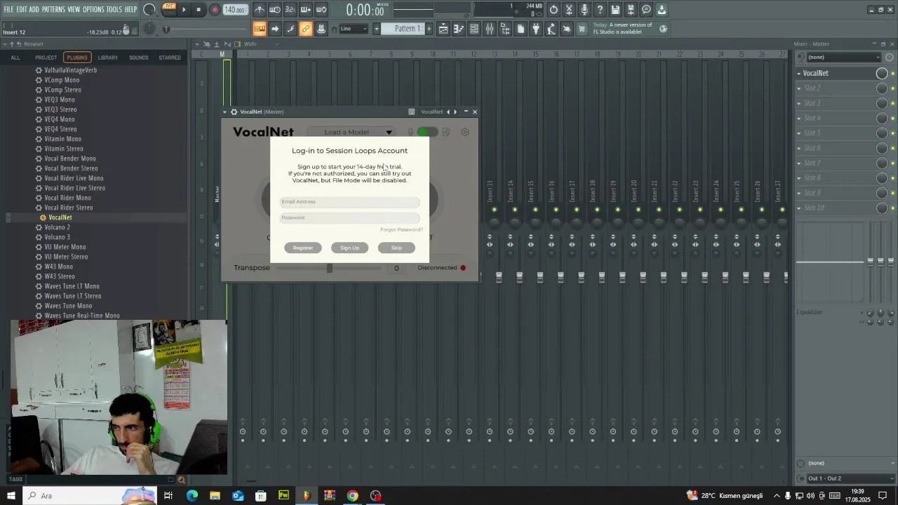Open Google Chrome from the taskbar
Image resolution: width=898 pixels, height=505 pixels.
tap(353, 496)
